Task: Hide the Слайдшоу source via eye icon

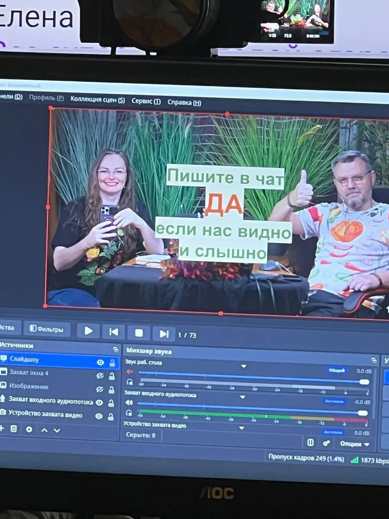Action: click(x=100, y=362)
